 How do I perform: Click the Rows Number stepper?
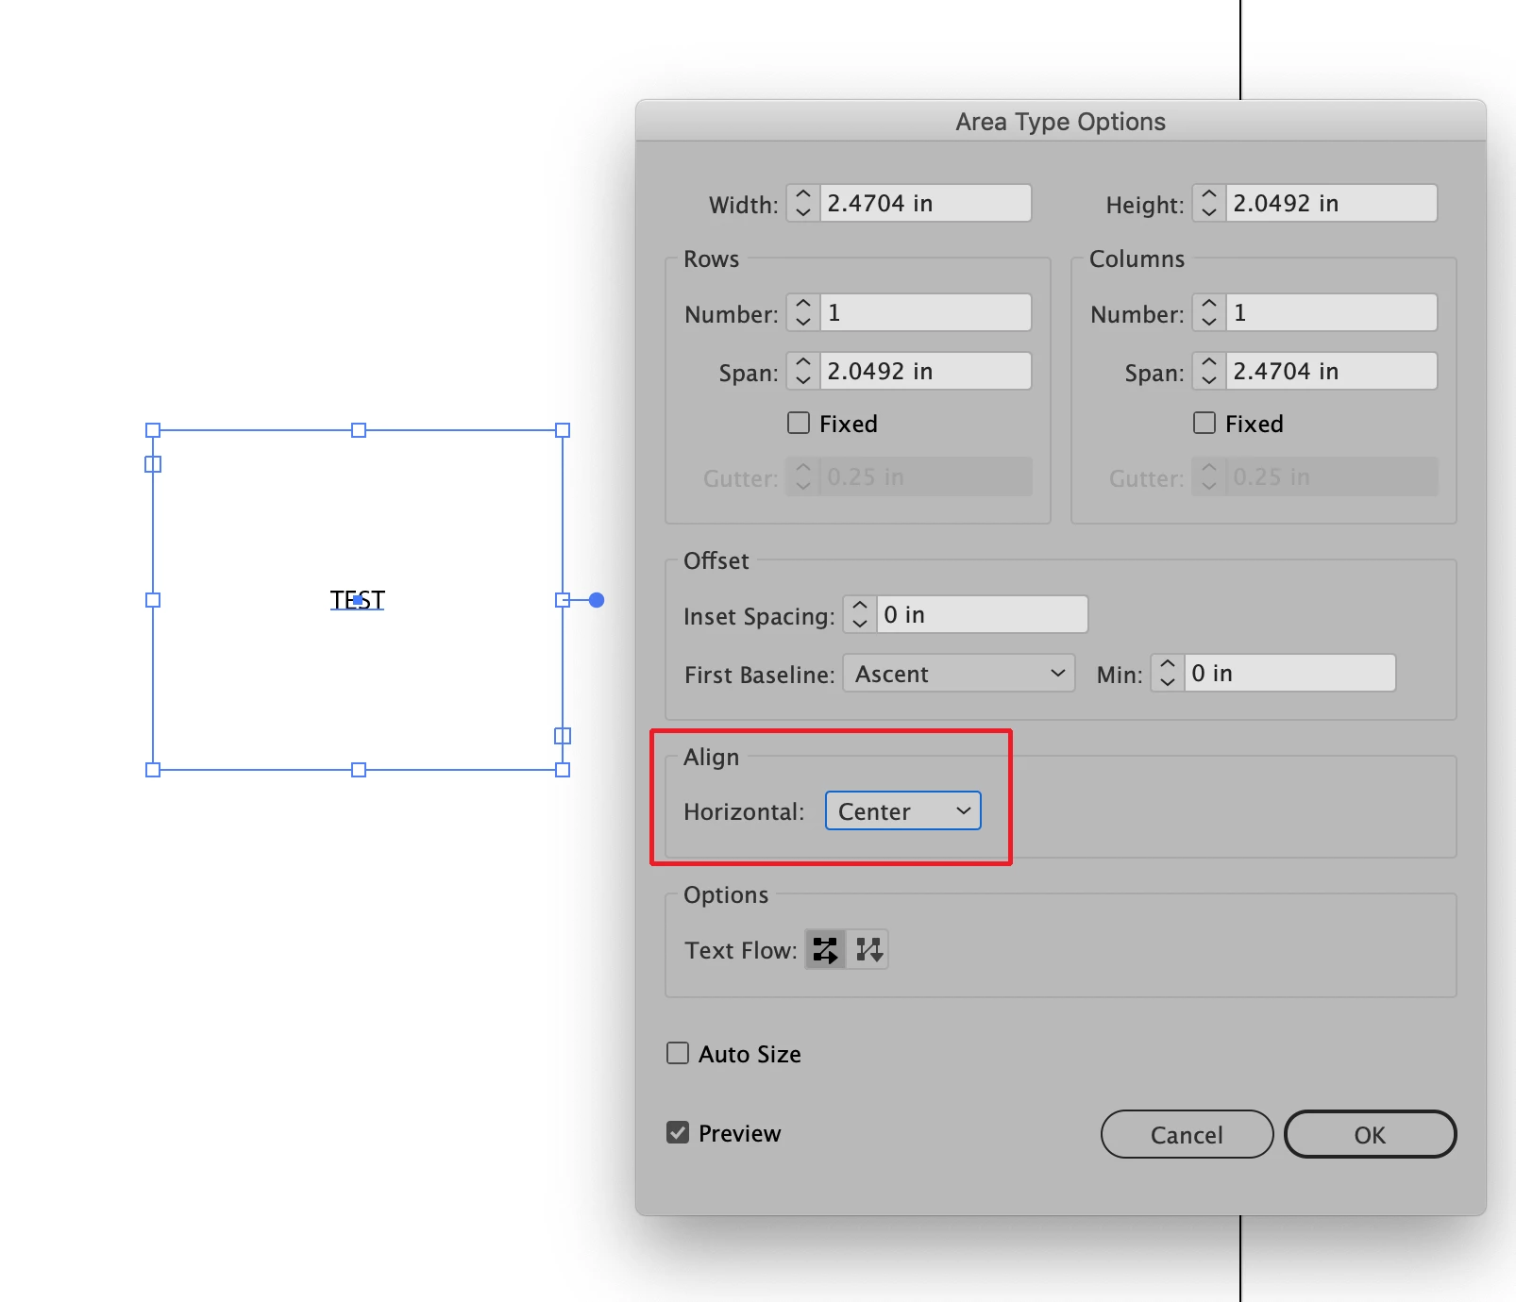803,312
